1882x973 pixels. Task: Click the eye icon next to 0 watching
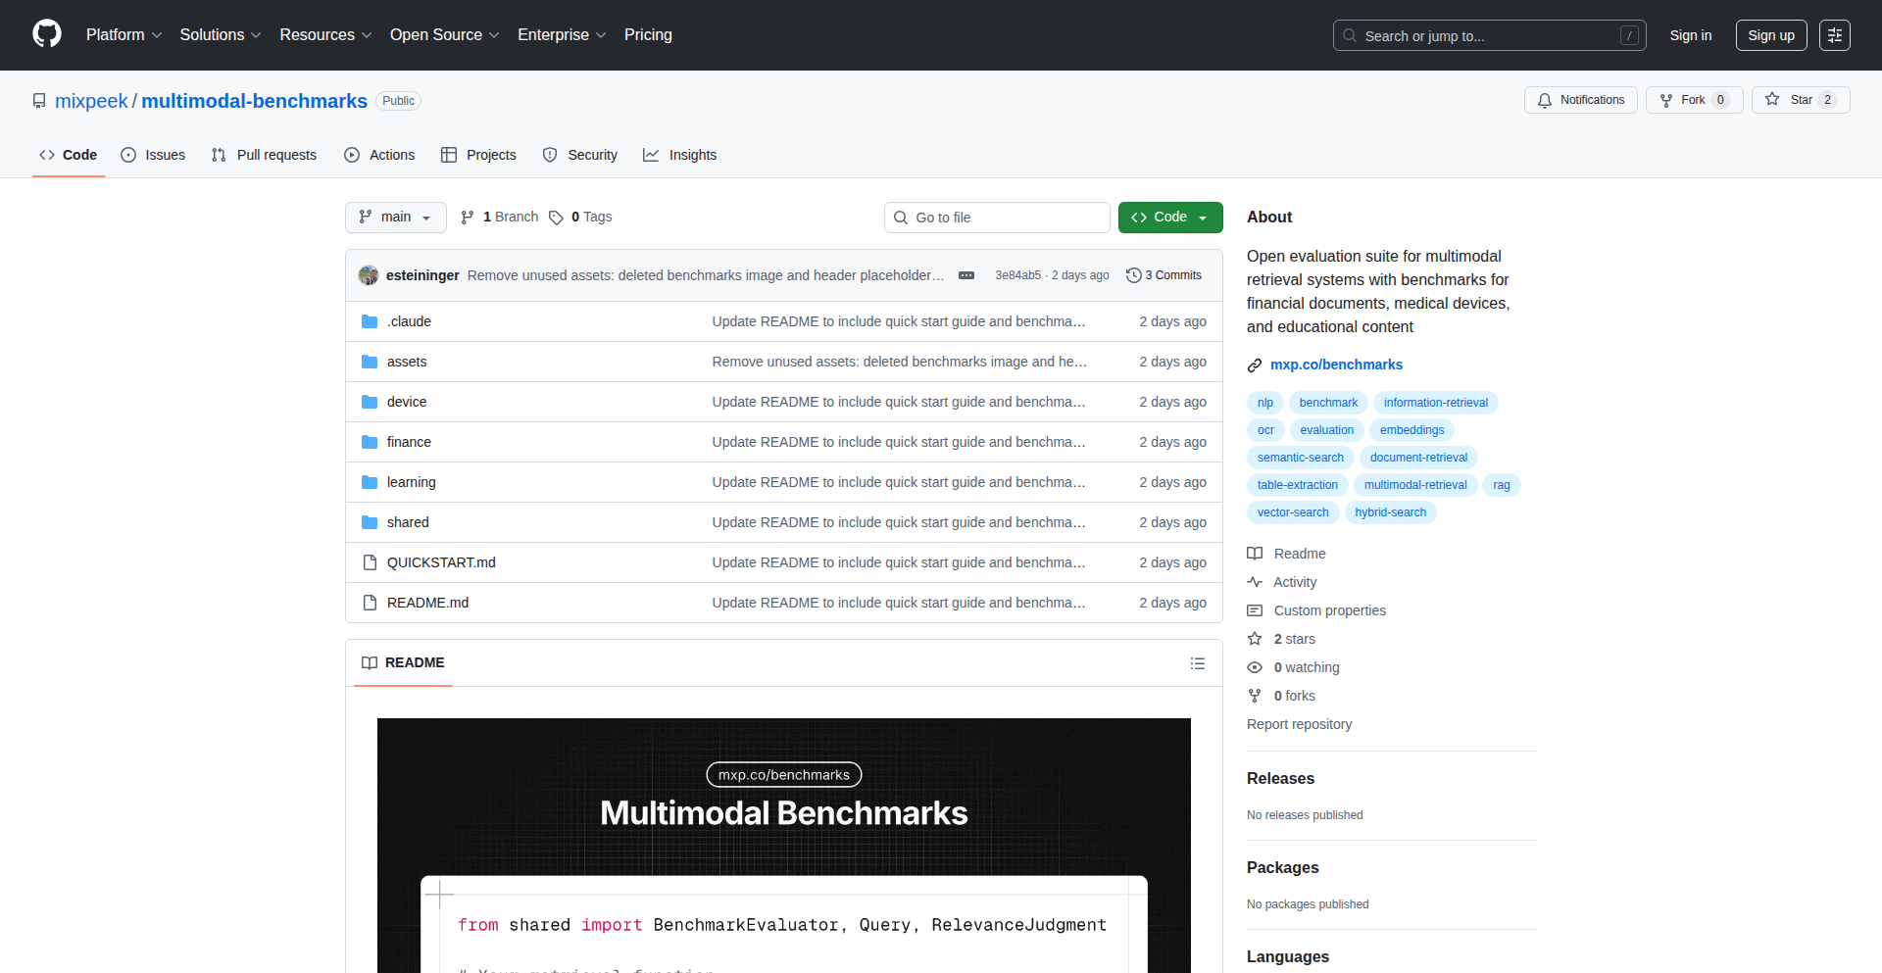(1256, 667)
